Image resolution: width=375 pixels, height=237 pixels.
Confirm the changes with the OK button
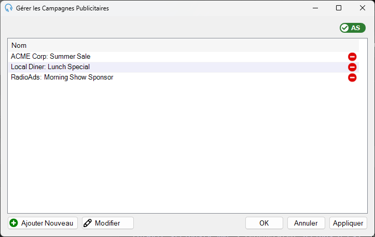tap(264, 223)
